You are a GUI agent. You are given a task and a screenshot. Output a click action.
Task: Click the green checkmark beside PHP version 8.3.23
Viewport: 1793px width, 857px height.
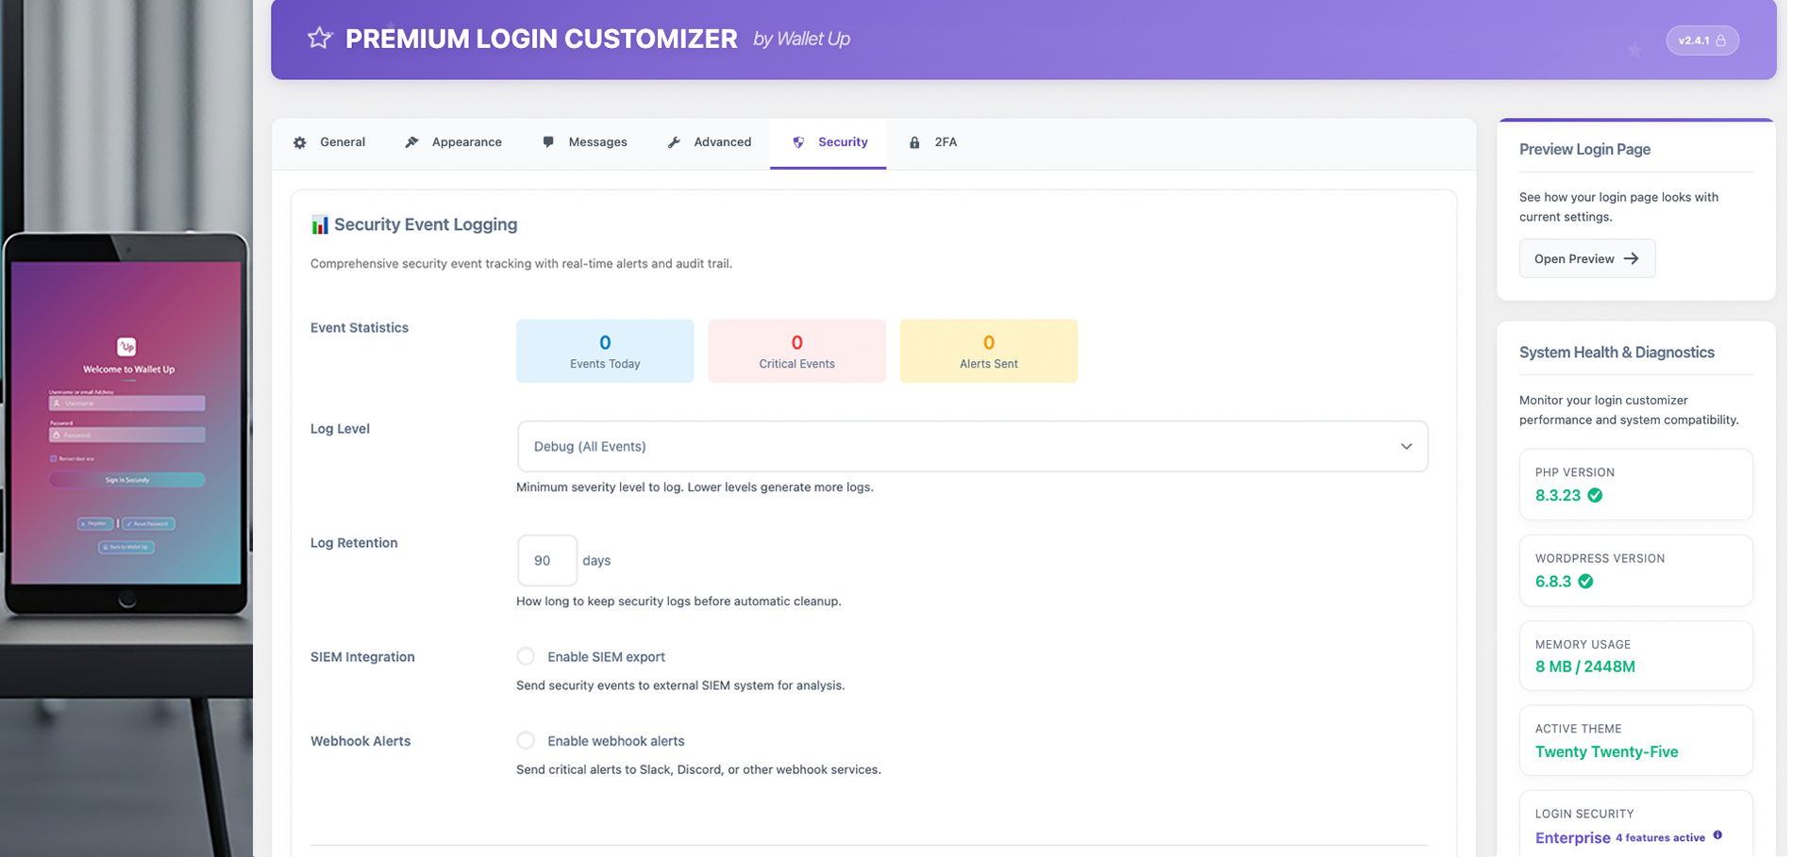1595,495
